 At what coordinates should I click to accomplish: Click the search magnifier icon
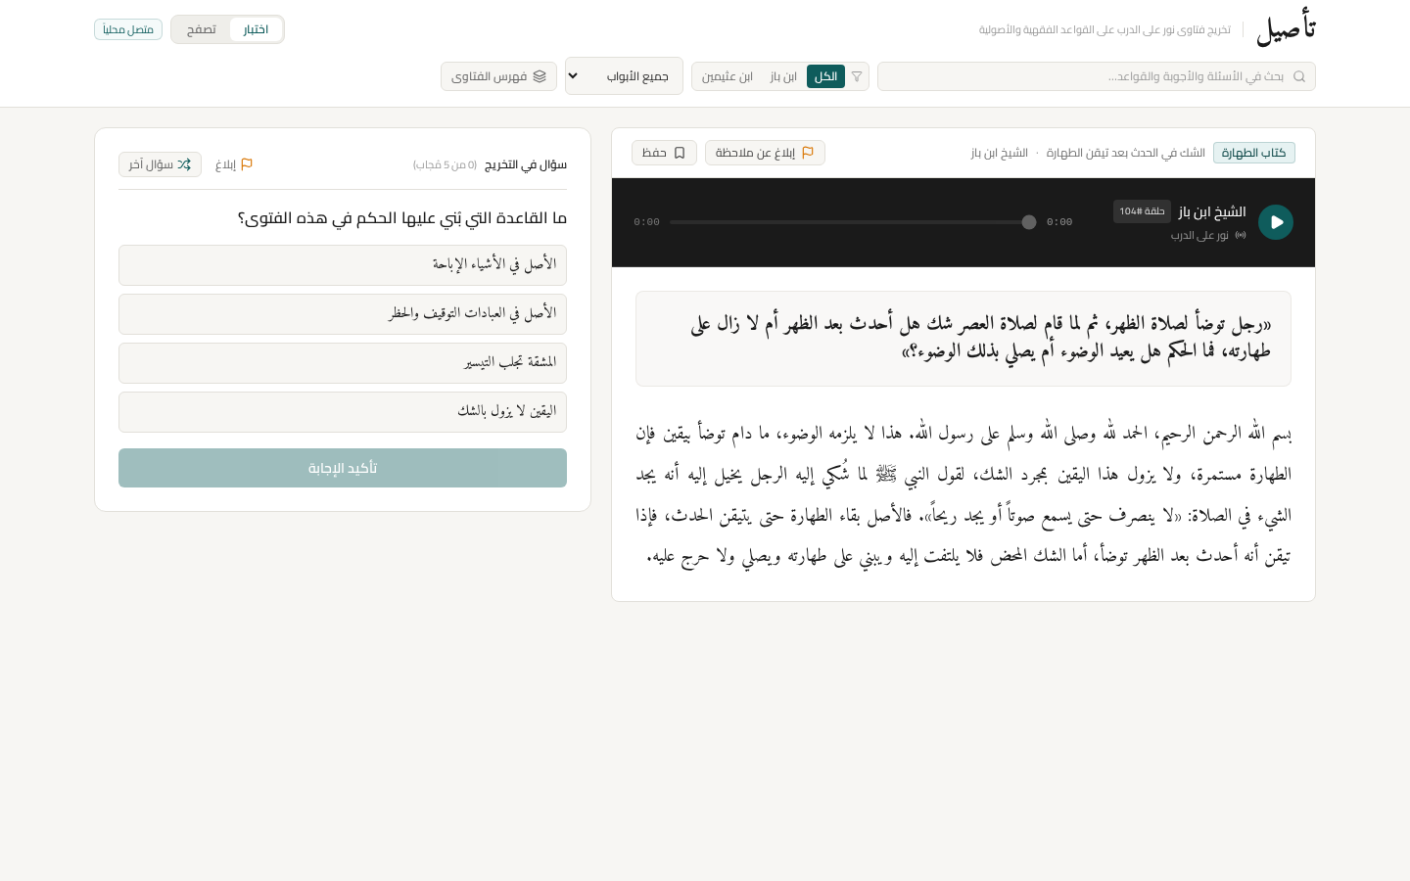click(1299, 76)
